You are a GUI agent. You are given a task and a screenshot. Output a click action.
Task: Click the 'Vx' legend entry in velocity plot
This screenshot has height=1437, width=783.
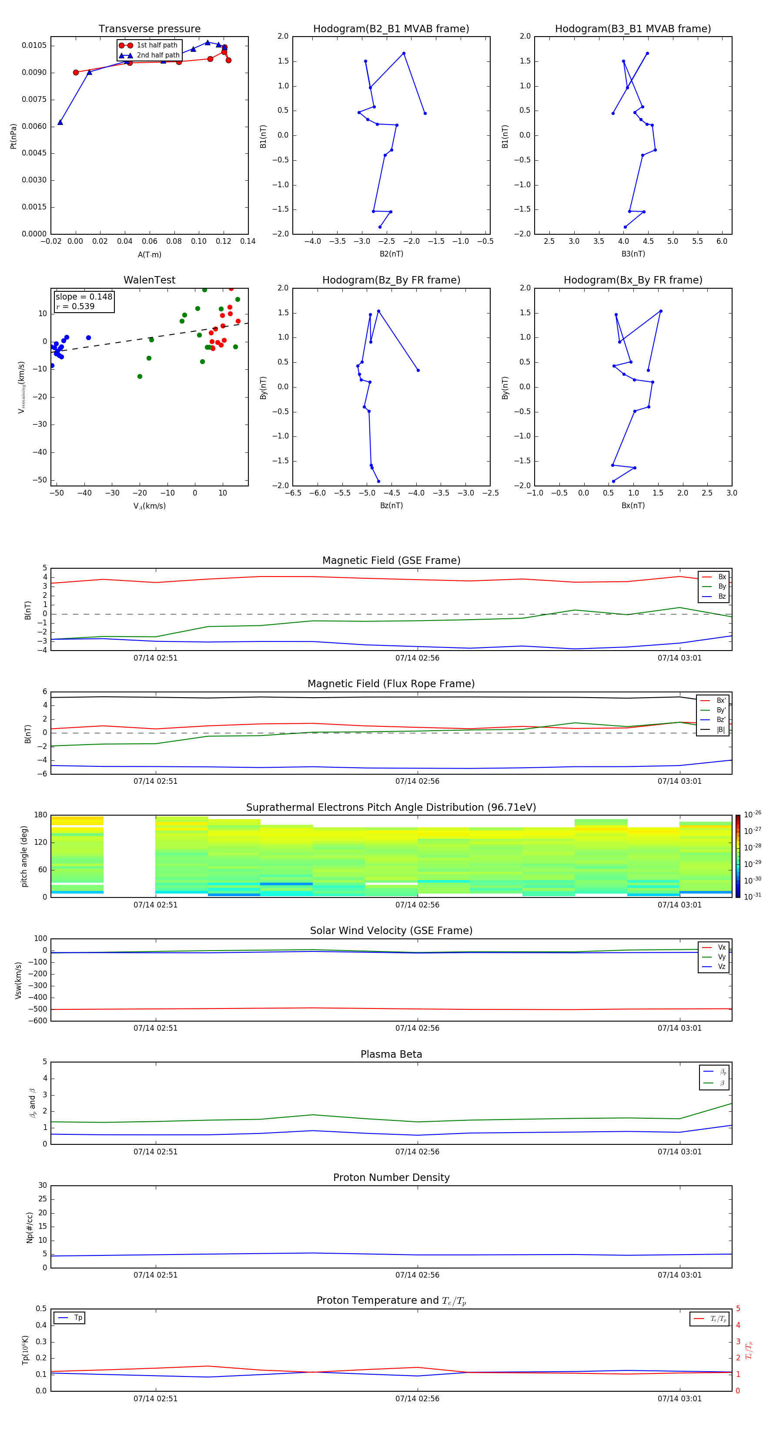pos(714,948)
